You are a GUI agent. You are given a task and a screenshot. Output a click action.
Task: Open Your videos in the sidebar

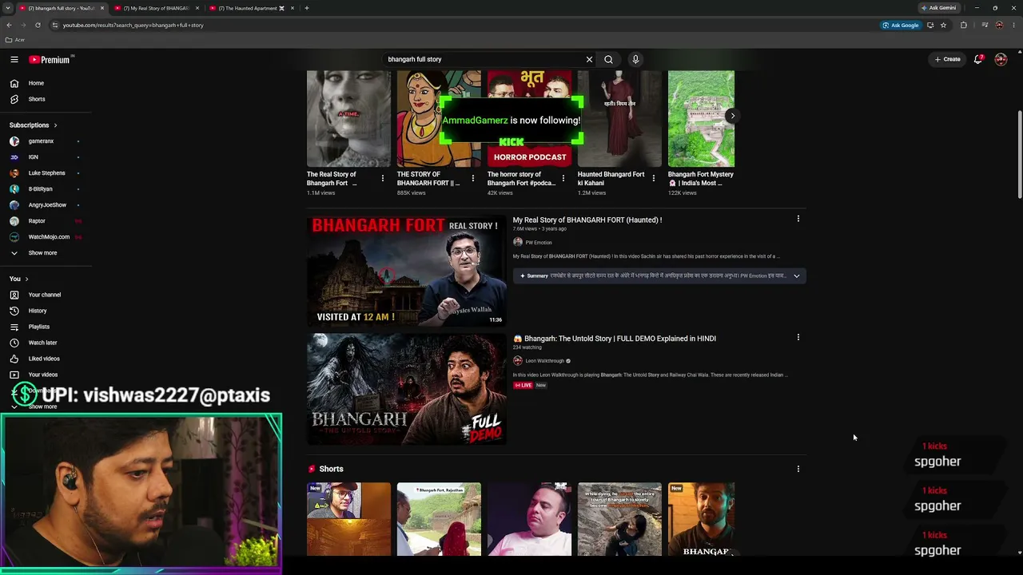point(43,375)
